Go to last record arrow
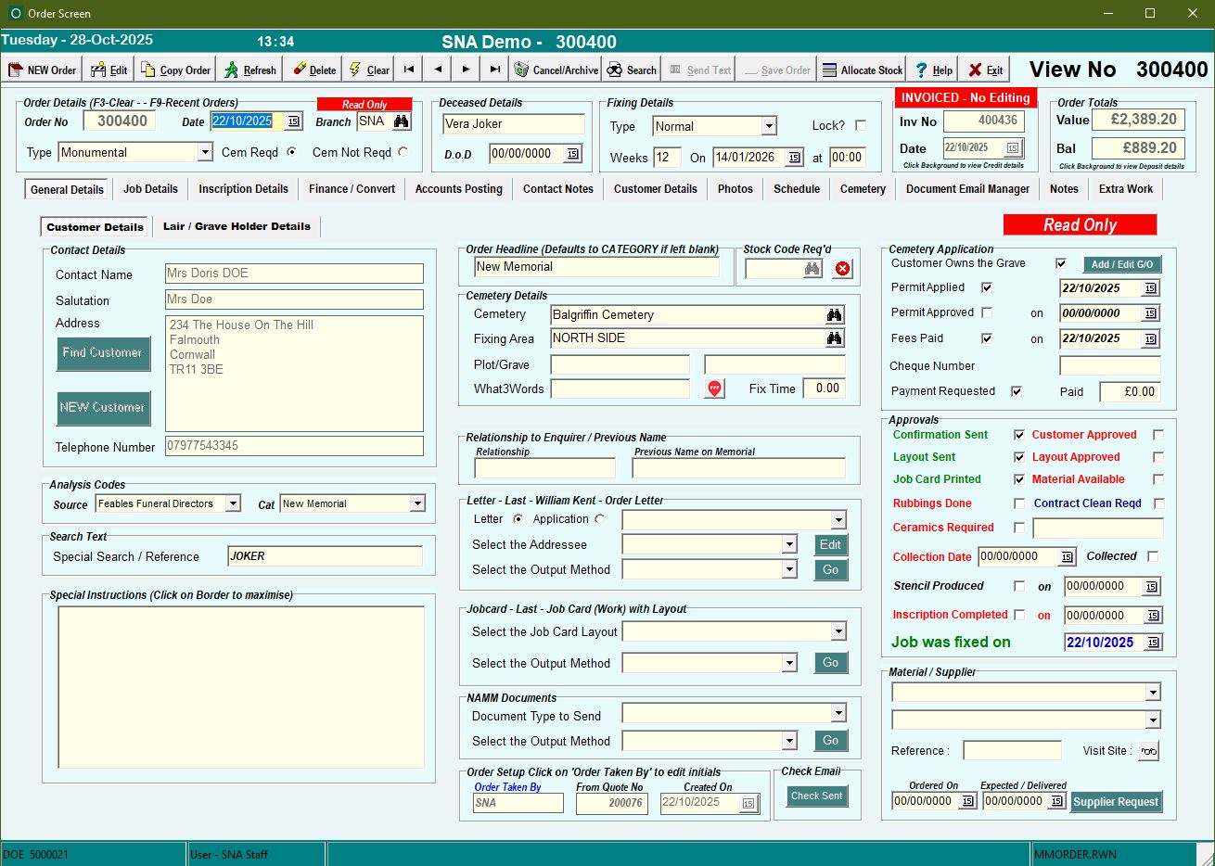 click(495, 70)
